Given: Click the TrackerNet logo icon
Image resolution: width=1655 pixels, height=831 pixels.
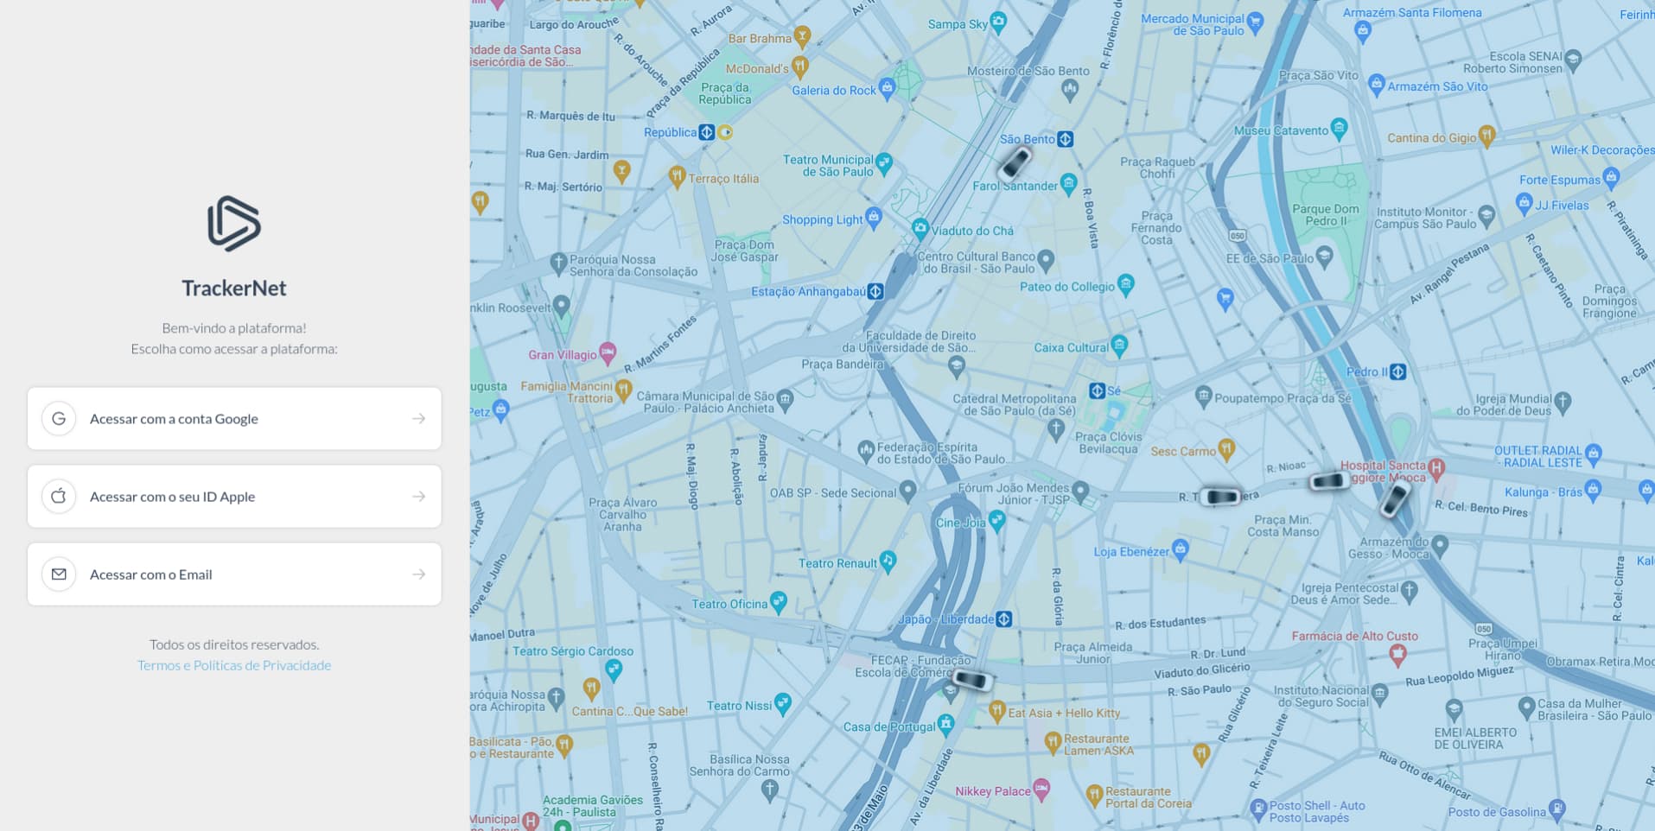Looking at the screenshot, I should click(x=233, y=224).
